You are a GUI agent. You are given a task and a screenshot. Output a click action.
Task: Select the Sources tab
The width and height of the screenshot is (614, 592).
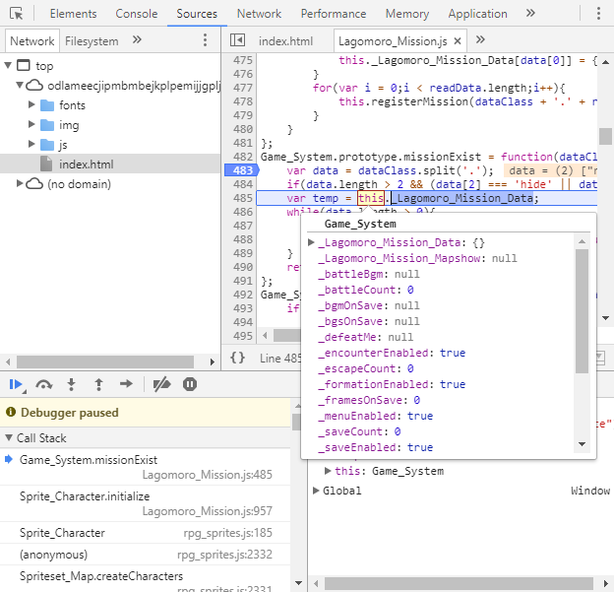[x=197, y=14]
